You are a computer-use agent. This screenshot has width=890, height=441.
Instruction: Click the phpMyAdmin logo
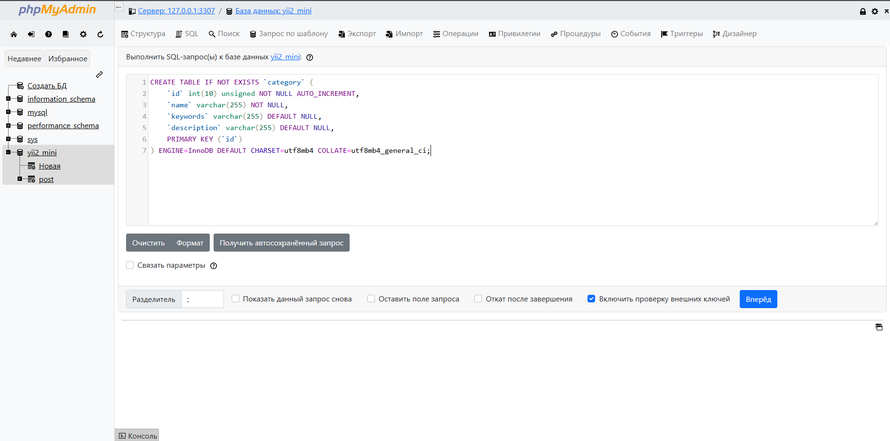[x=57, y=9]
